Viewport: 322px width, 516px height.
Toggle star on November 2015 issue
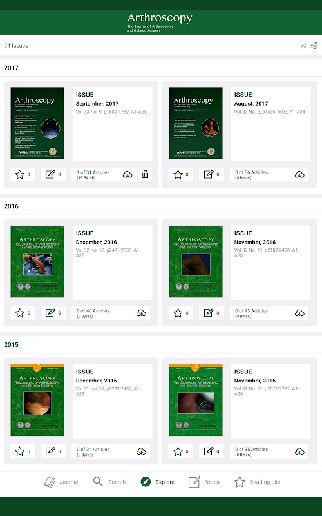181,451
